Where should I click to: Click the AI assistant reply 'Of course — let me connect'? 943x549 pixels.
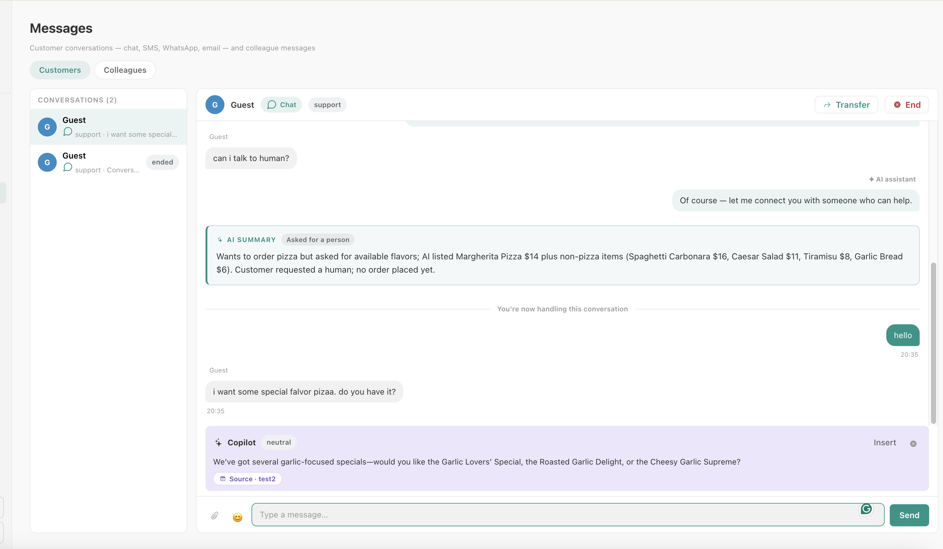click(795, 200)
